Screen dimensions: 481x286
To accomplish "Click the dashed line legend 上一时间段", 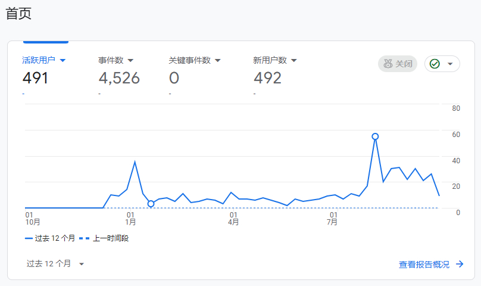I will (x=105, y=238).
